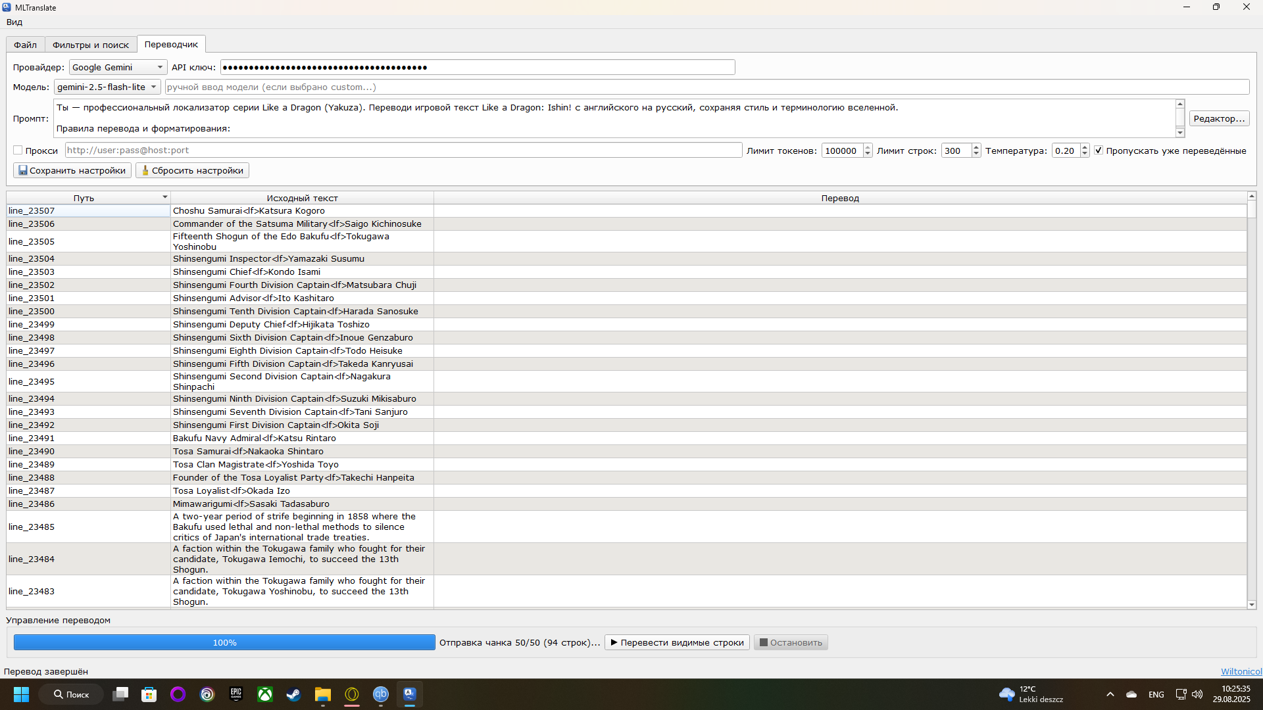Open Steam from taskbar

coord(294,694)
